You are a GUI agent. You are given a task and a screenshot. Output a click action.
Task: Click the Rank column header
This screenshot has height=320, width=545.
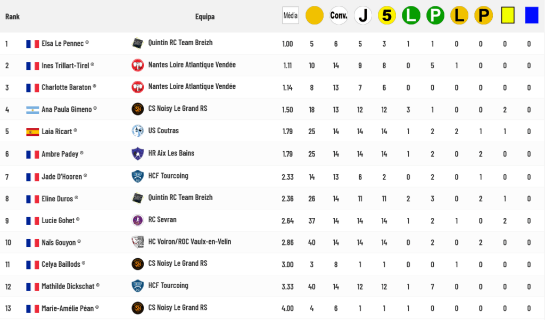coord(13,17)
